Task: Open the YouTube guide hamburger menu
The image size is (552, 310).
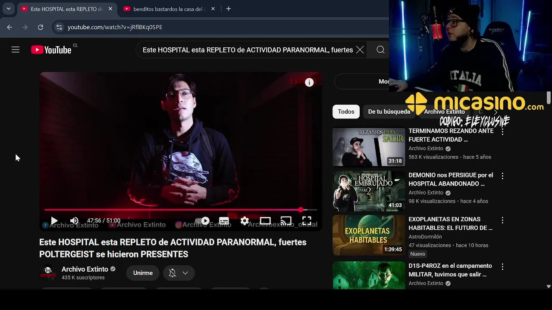Action: 16,50
